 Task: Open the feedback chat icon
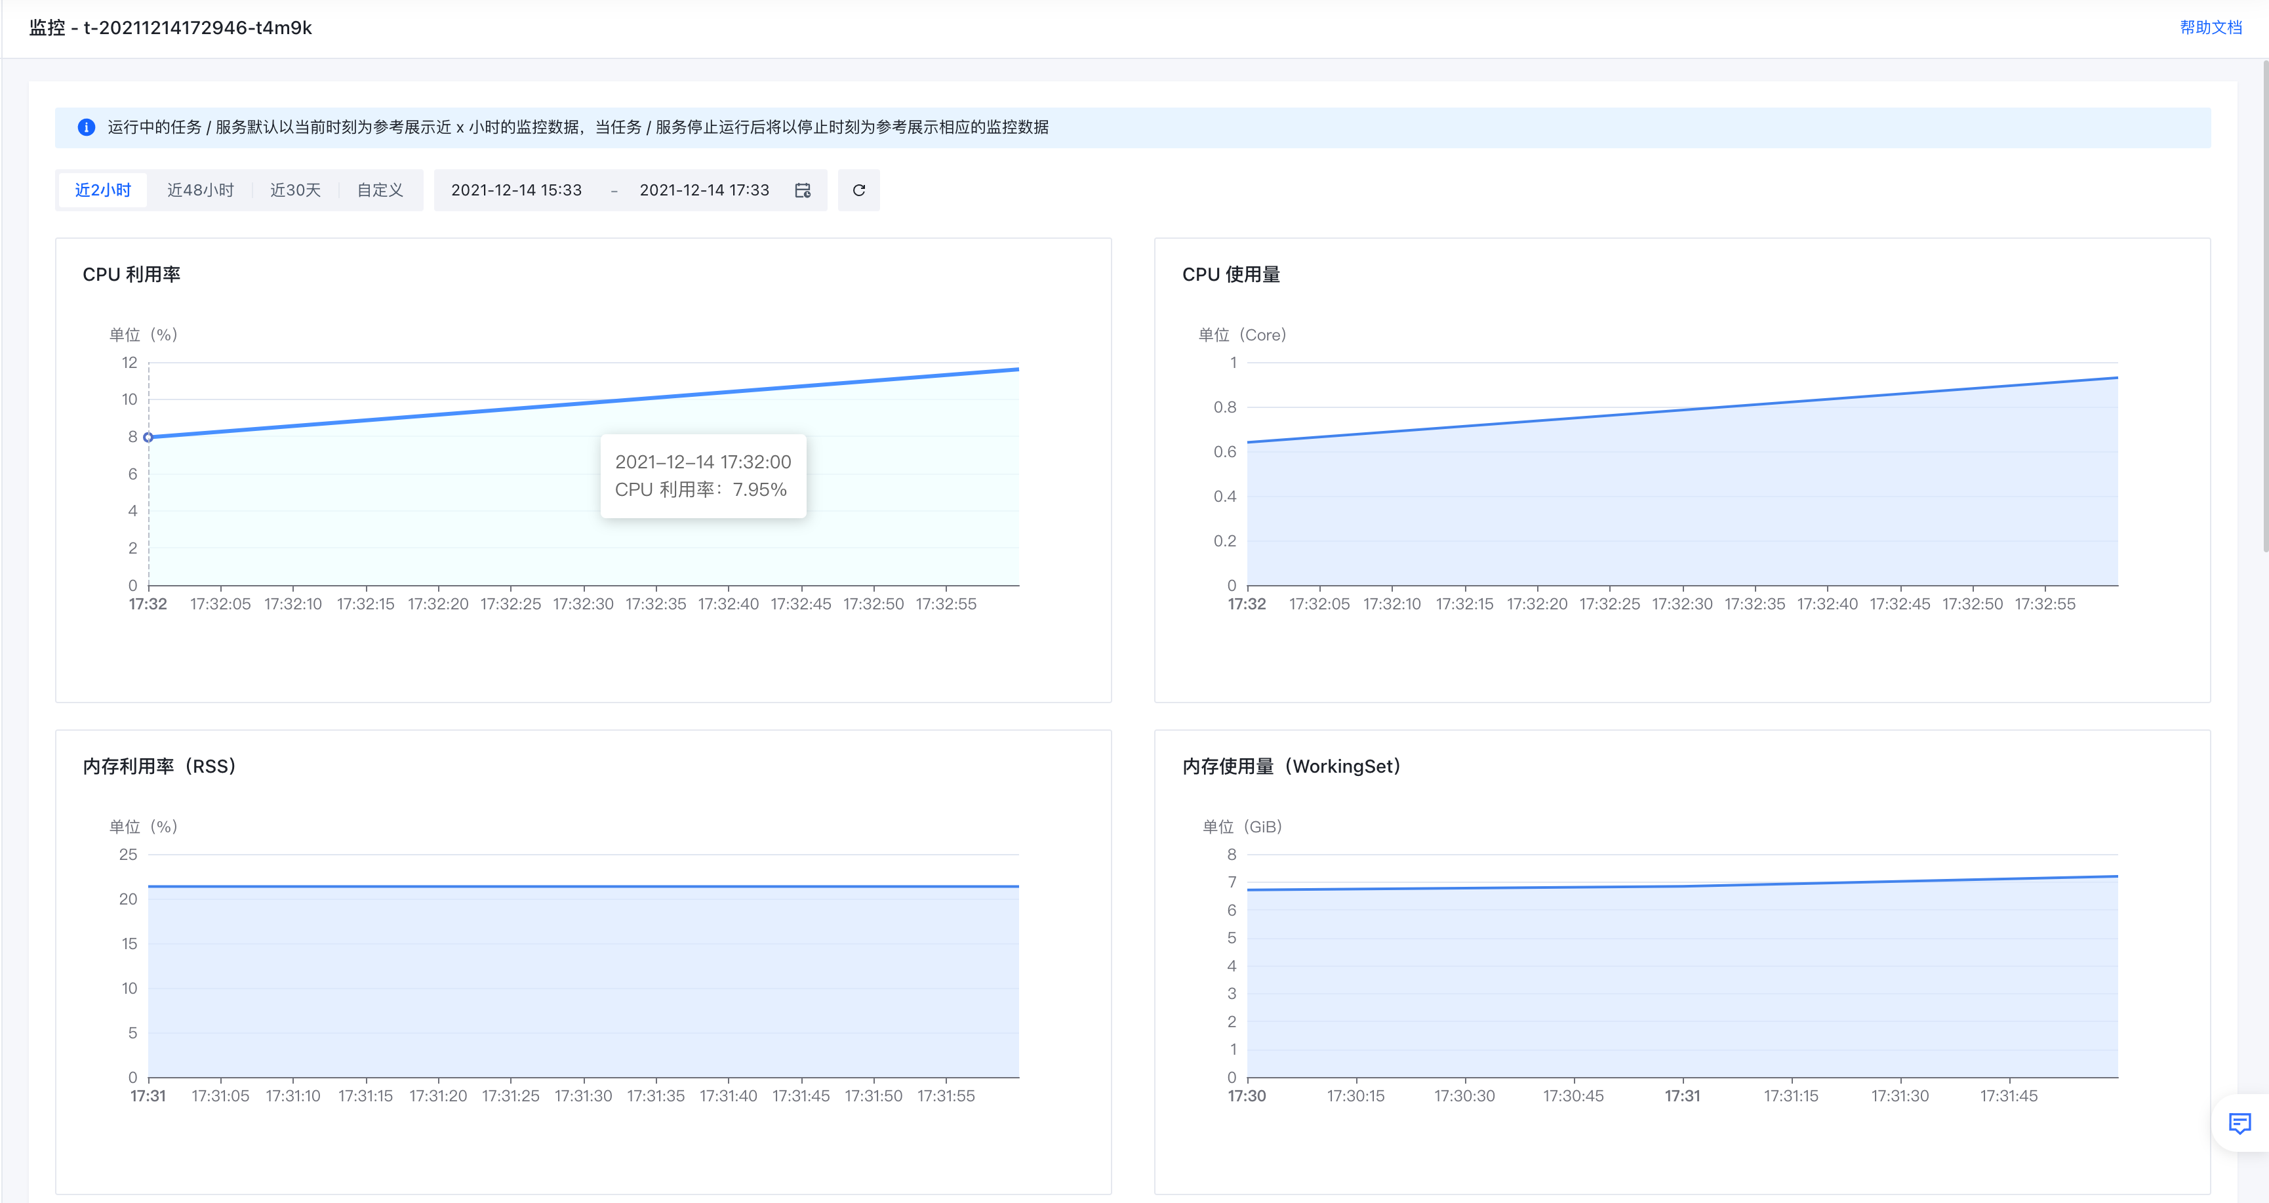[2239, 1123]
